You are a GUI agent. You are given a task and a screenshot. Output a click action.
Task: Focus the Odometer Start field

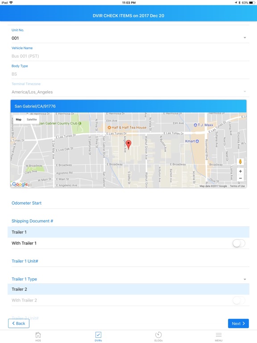click(x=130, y=203)
